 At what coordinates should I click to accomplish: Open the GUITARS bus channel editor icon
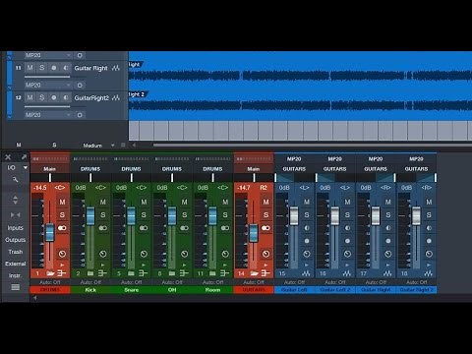(265, 273)
